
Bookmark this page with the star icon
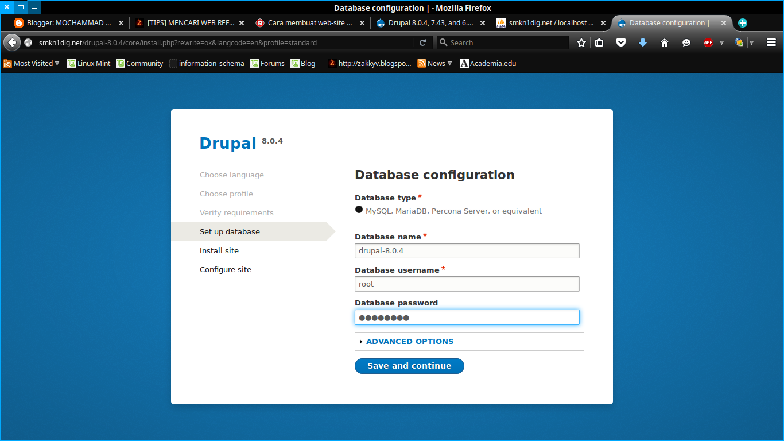tap(581, 42)
